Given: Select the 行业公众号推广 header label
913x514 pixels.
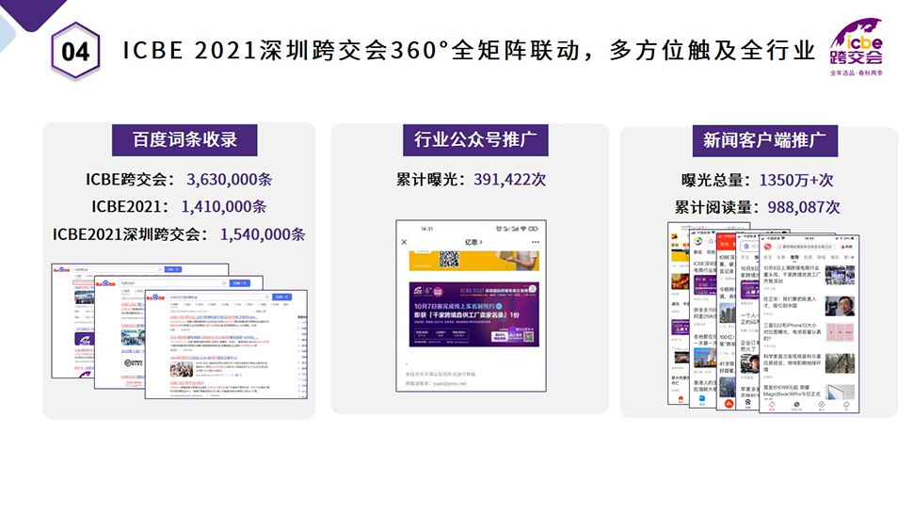Looking at the screenshot, I should [x=475, y=139].
